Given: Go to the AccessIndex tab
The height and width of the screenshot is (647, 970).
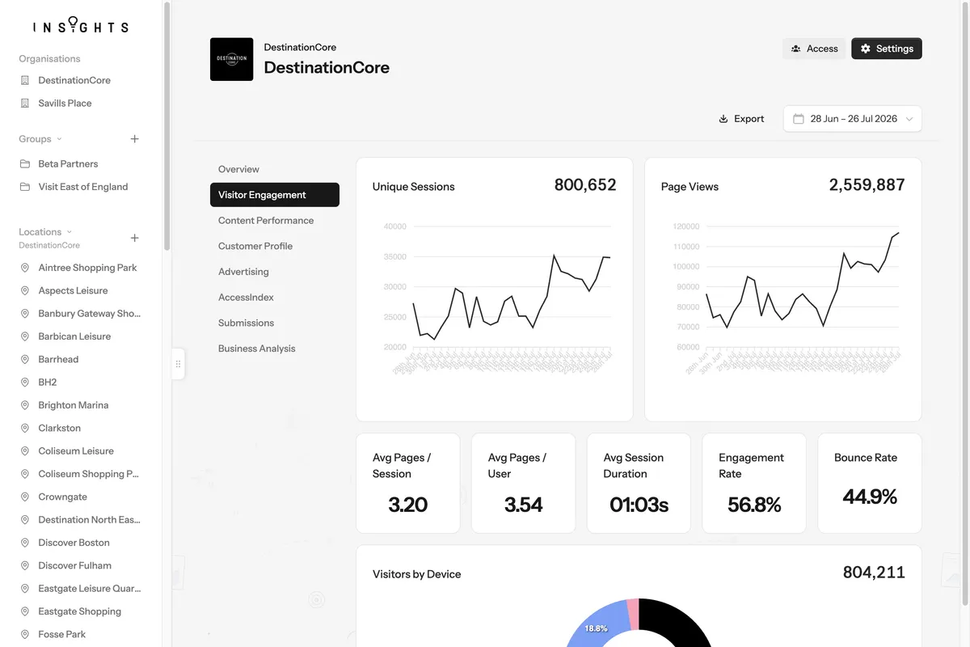Looking at the screenshot, I should 275,298.
